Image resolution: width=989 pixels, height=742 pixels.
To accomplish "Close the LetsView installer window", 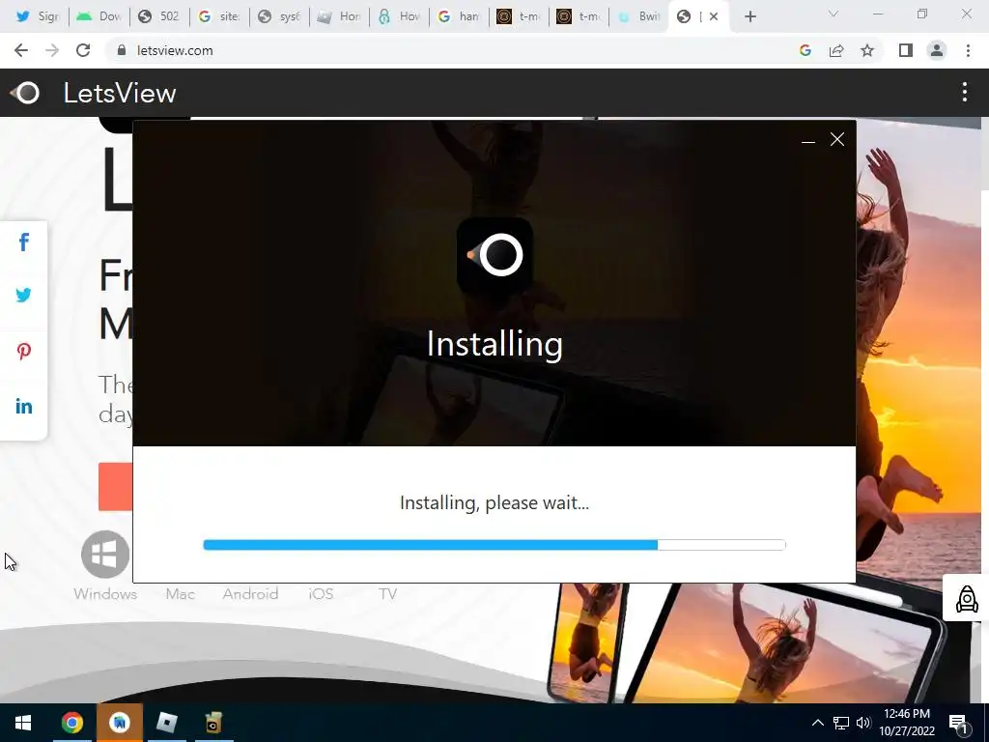I will tap(837, 139).
